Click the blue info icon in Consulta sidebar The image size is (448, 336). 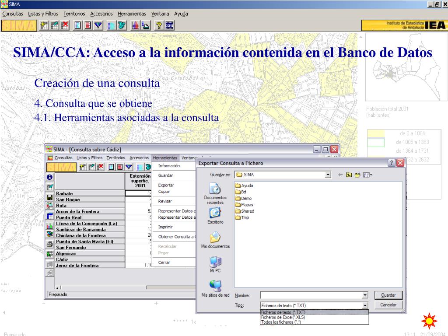pyautogui.click(x=50, y=177)
